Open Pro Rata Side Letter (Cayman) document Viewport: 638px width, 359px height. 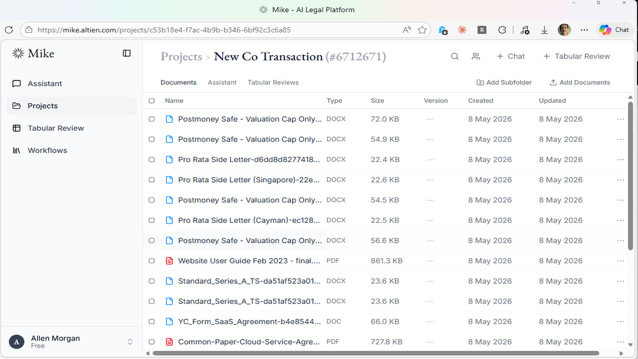click(x=249, y=220)
